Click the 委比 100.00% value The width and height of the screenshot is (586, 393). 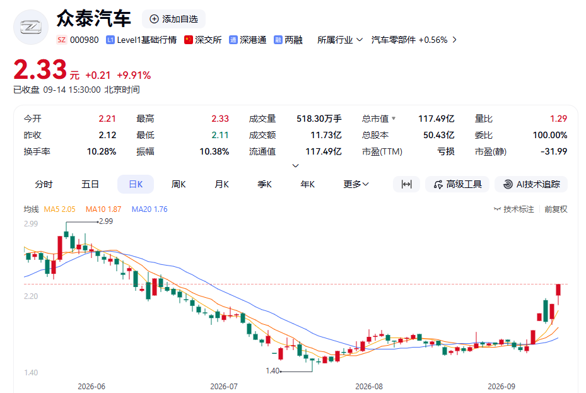550,135
